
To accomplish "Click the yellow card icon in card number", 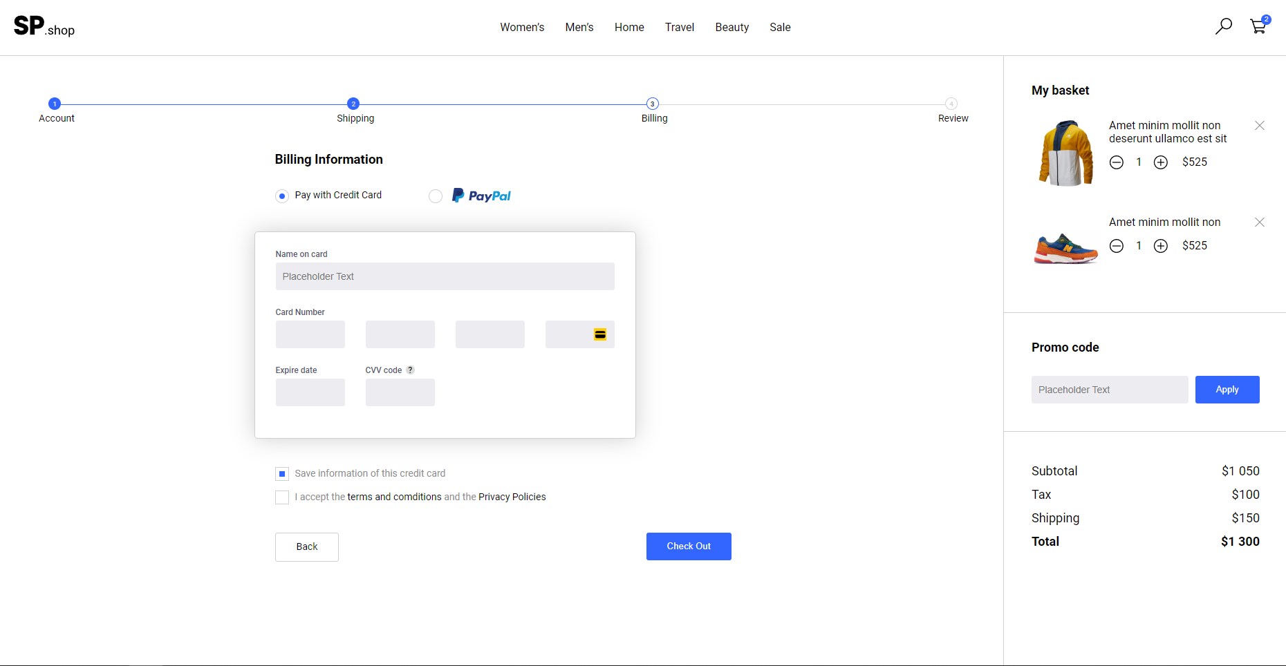I will [x=599, y=334].
